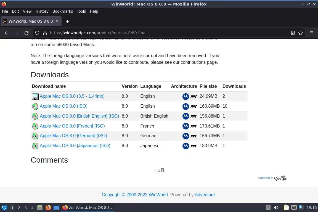Open the Firefox hamburger application menu

tap(311, 33)
